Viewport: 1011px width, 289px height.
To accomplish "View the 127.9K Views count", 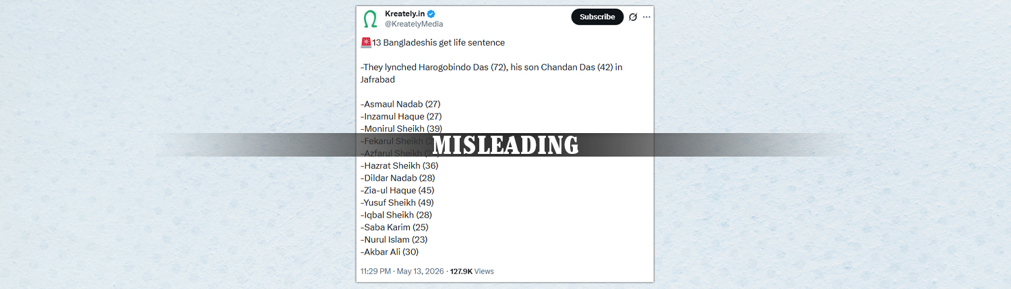I will pyautogui.click(x=472, y=272).
